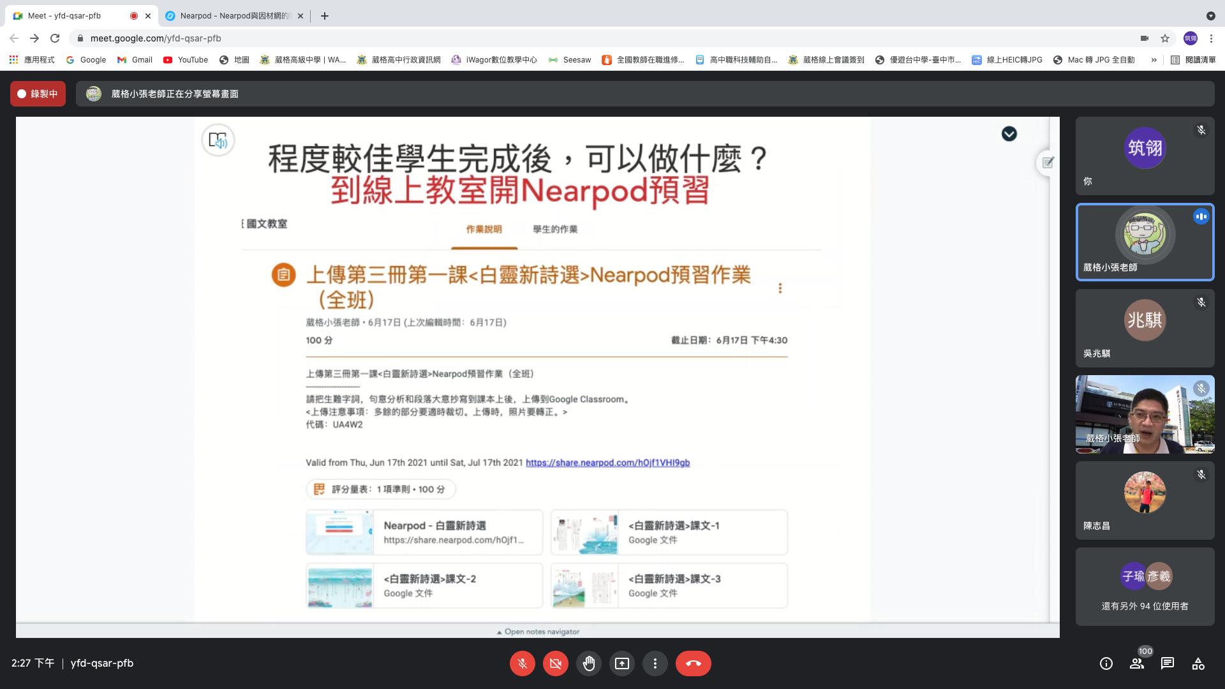The width and height of the screenshot is (1225, 689).
Task: Toggle the microphone mute button
Action: click(x=522, y=663)
